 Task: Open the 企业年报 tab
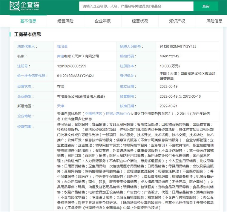click(103, 21)
